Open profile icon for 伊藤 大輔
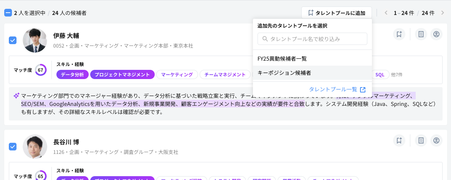Image resolution: width=451 pixels, height=180 pixels. tap(436, 35)
